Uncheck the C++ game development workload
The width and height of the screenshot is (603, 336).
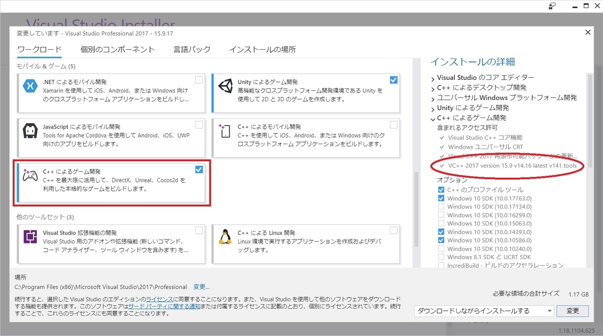tap(199, 169)
